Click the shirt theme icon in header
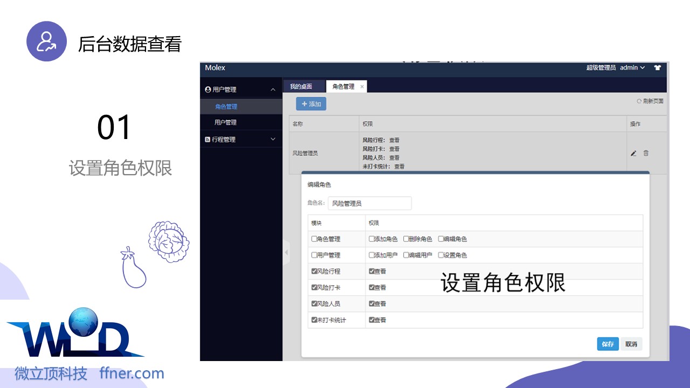Viewport: 690px width, 388px height. coord(657,68)
